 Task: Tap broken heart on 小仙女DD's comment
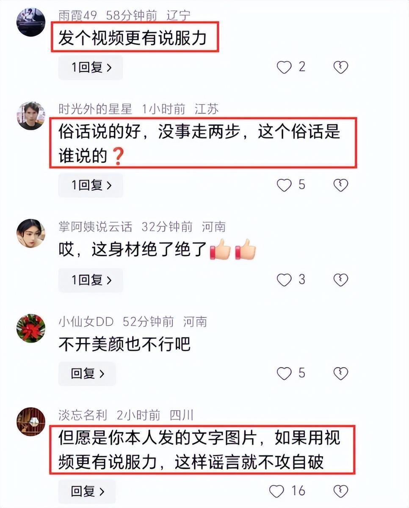[x=340, y=374]
